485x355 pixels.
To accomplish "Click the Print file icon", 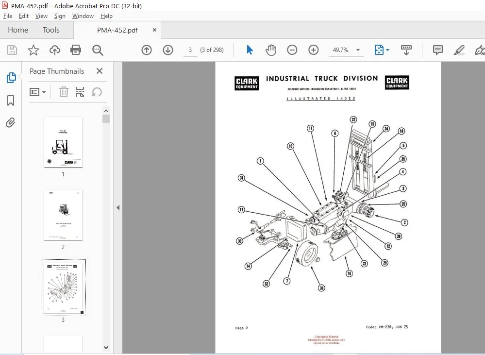I will [x=76, y=50].
